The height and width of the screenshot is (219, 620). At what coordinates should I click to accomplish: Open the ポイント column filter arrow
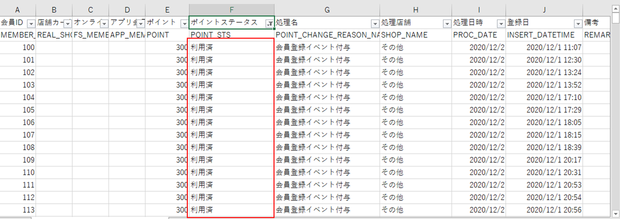[x=184, y=24]
